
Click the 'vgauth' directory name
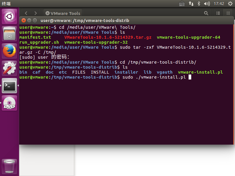(165, 72)
